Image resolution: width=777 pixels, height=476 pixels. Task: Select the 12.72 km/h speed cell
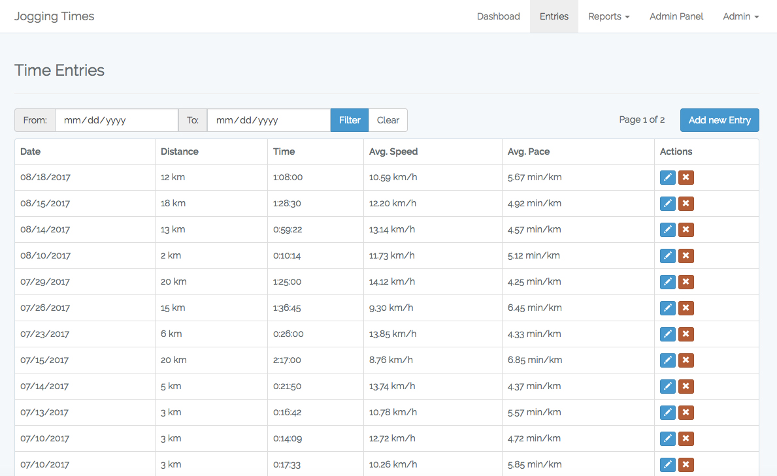433,438
